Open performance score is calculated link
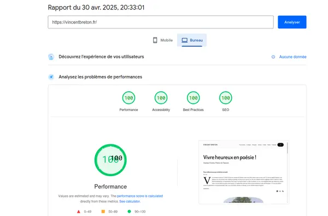This screenshot has height=216, width=328. point(140,196)
